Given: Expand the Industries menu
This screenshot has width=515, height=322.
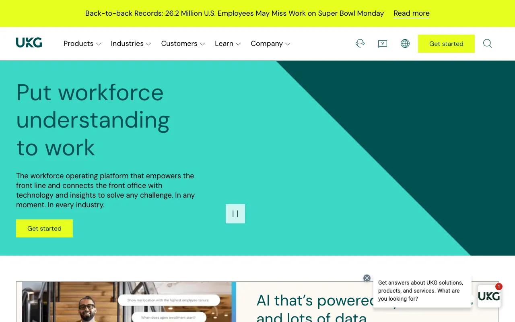Looking at the screenshot, I should click(x=131, y=43).
